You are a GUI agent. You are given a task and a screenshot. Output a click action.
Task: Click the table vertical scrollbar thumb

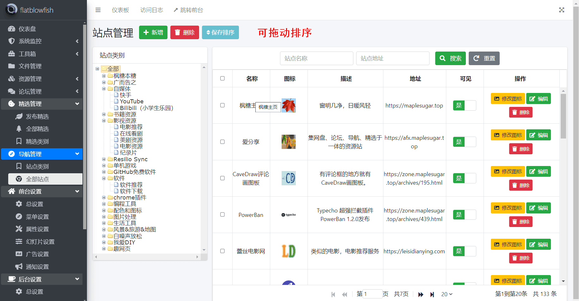click(563, 116)
